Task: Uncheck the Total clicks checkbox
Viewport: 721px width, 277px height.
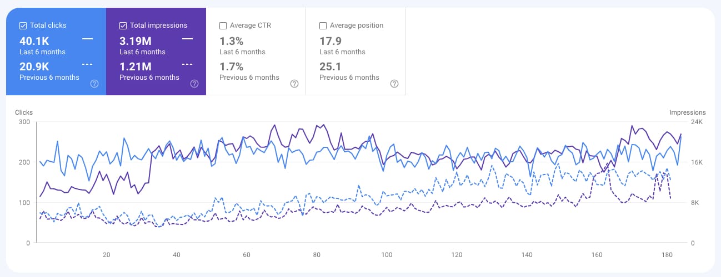Action: 23,25
